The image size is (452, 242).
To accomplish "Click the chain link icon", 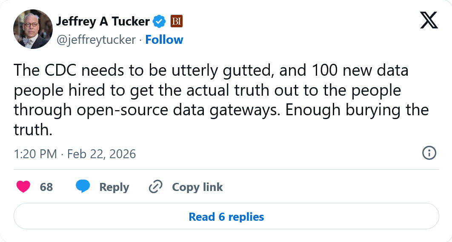I will (x=155, y=187).
